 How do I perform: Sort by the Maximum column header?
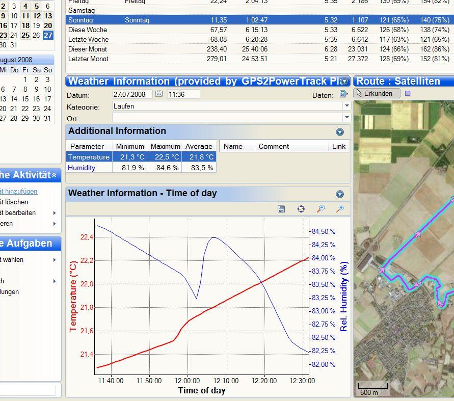coord(165,146)
